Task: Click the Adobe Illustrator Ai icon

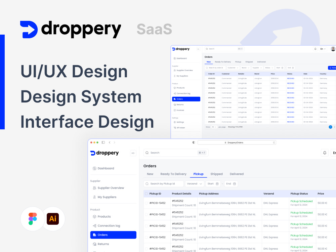Action: pos(53,219)
